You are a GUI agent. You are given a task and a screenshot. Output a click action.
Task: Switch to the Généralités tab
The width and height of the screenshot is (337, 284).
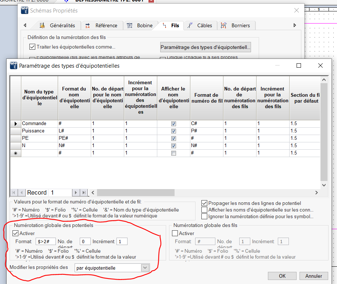pyautogui.click(x=57, y=25)
